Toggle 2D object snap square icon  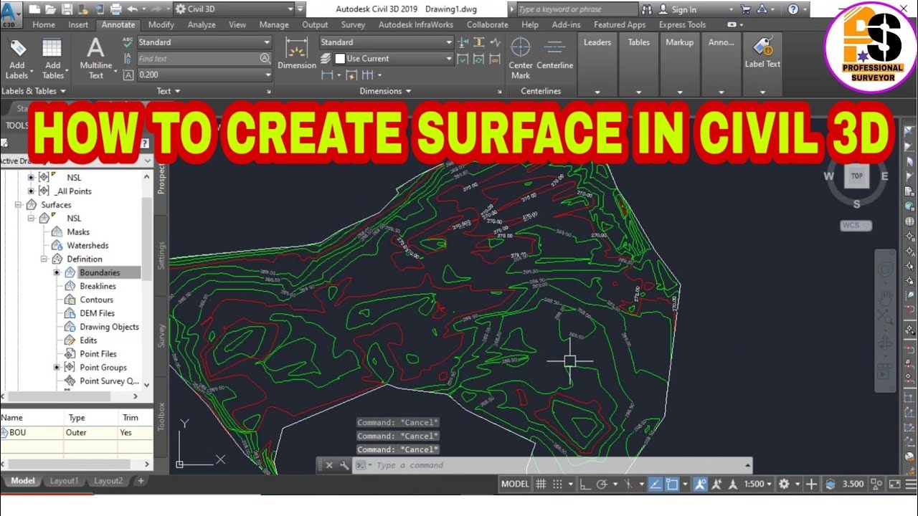[x=672, y=484]
